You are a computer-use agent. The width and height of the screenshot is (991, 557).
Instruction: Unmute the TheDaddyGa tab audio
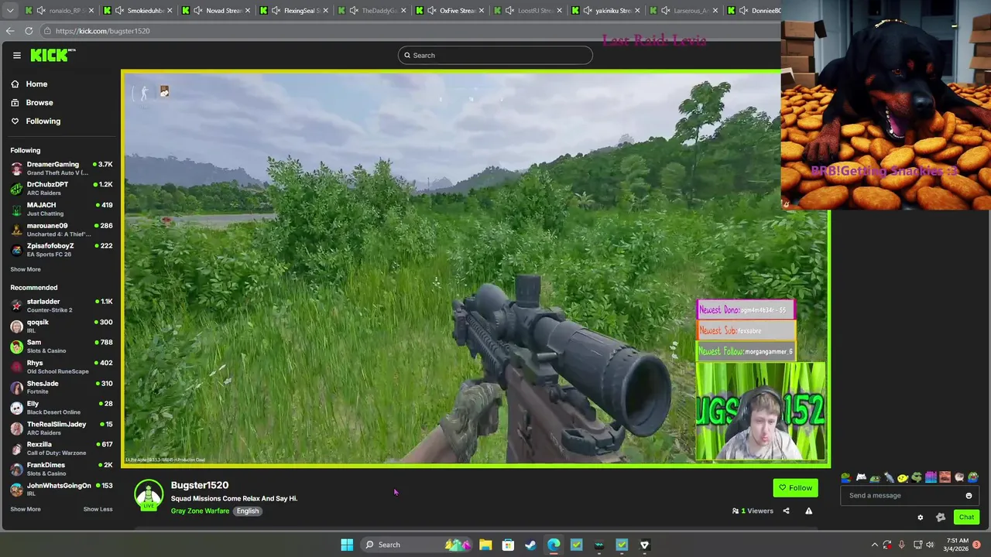tap(354, 10)
